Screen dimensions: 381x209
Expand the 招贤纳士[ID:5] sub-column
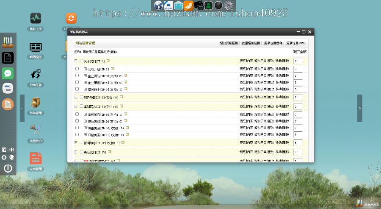[85, 89]
